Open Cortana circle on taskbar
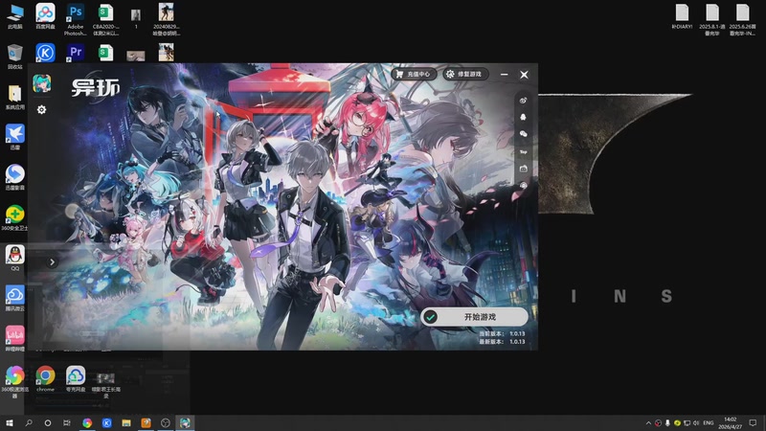Image resolution: width=766 pixels, height=431 pixels. click(47, 422)
